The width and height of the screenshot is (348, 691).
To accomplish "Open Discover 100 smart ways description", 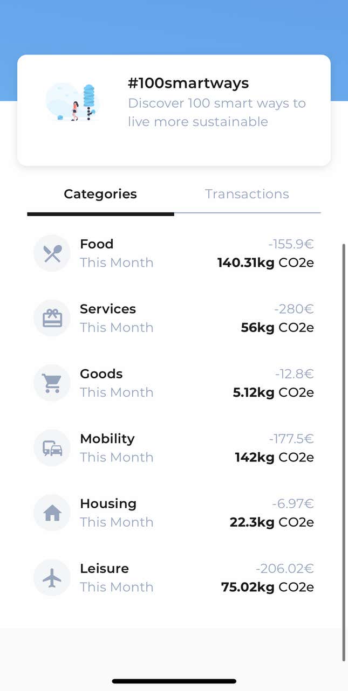I will pyautogui.click(x=216, y=112).
